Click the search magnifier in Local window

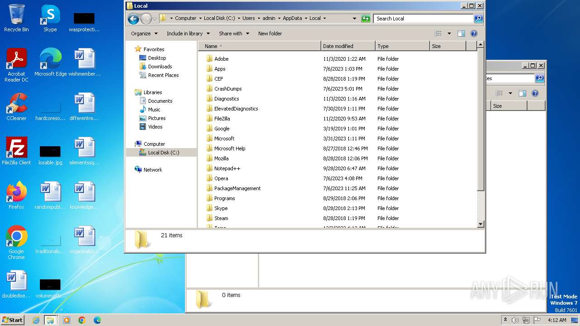[478, 19]
